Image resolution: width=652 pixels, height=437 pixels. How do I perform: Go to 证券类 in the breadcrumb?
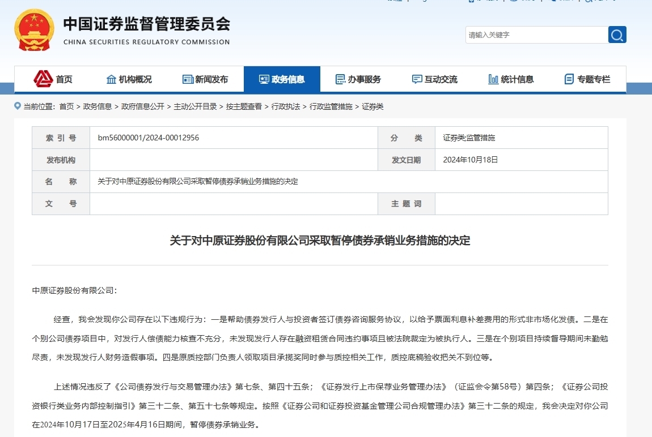pos(372,106)
